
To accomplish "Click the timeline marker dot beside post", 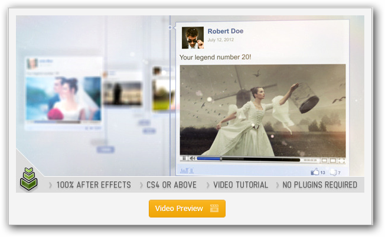I will [170, 27].
